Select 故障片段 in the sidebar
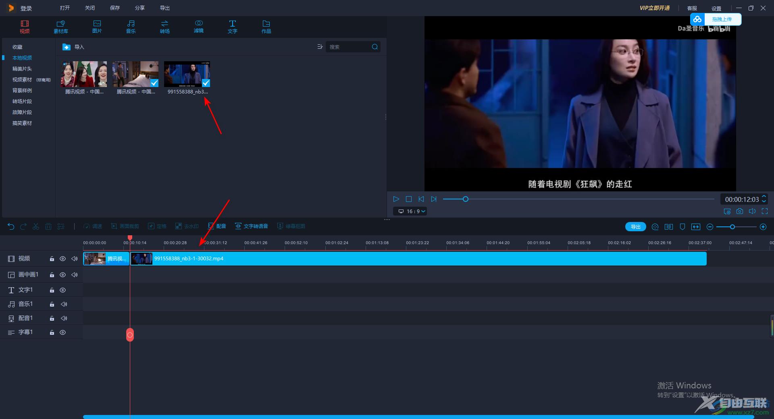 pyautogui.click(x=22, y=112)
